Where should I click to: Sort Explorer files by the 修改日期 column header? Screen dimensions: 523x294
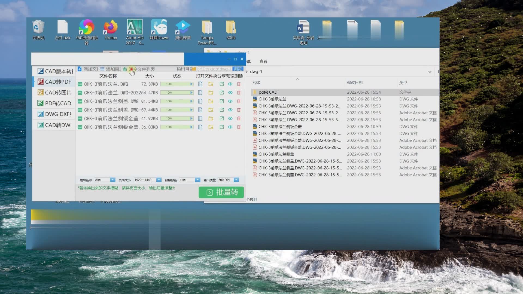point(355,82)
